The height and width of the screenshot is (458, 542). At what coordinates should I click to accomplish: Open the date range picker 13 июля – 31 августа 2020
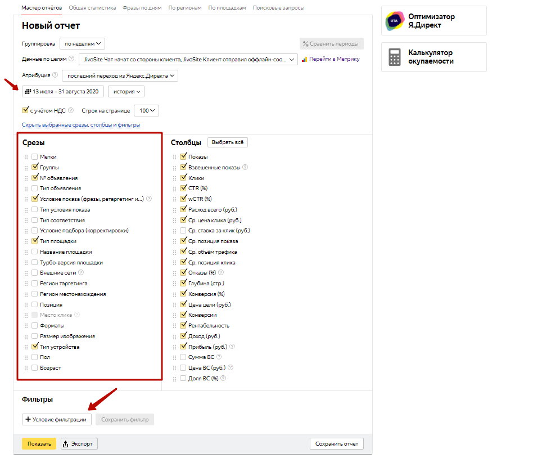pyautogui.click(x=63, y=92)
